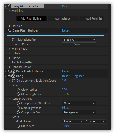Click the Register link for Bang
Screen dimensions: 115x134
coord(78,76)
